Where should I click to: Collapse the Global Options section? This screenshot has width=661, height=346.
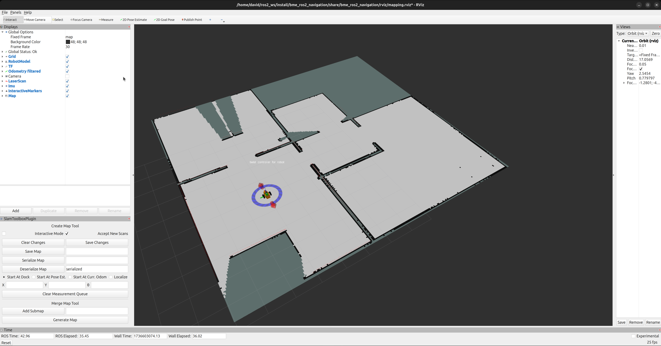(2, 32)
